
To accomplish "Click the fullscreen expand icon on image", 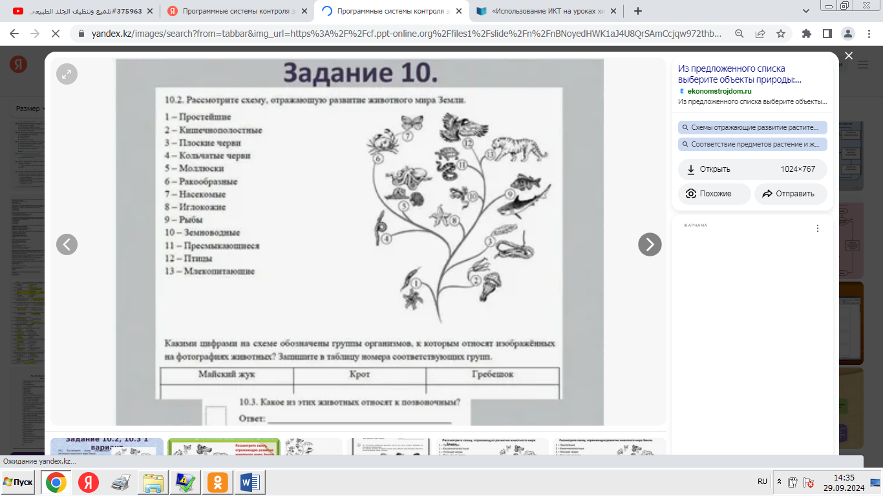I will (x=67, y=74).
